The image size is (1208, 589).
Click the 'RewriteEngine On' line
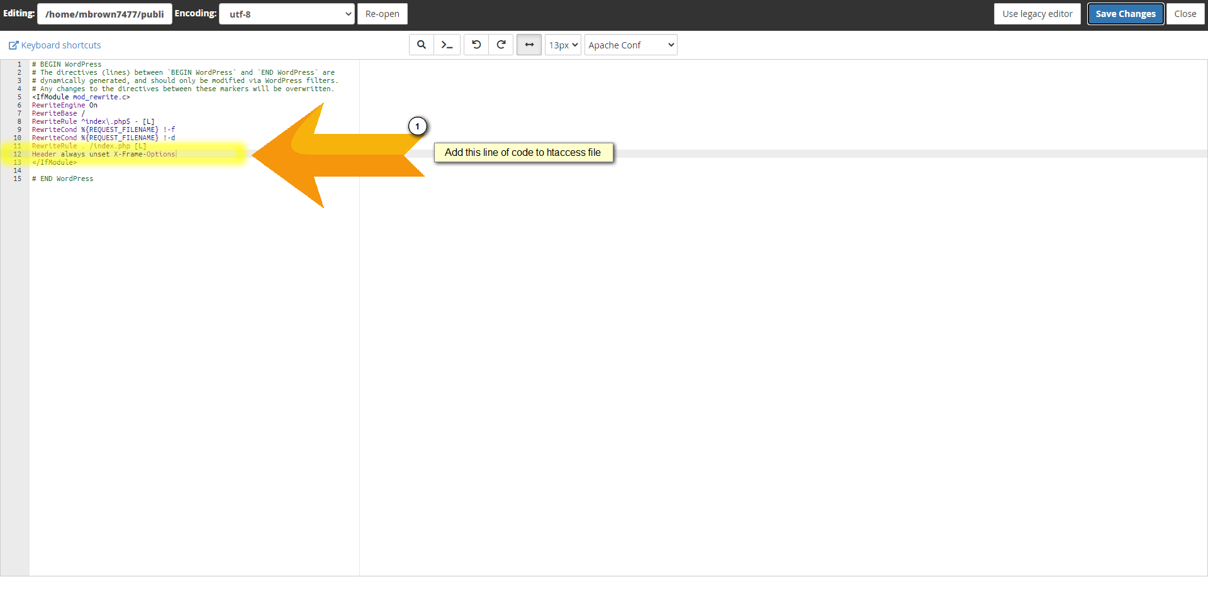point(65,105)
